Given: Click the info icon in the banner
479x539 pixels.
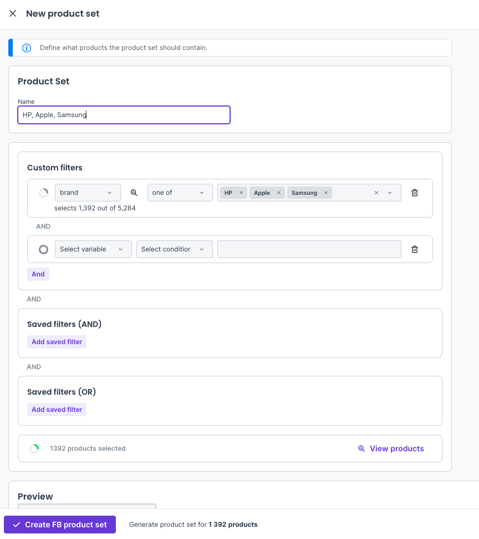Looking at the screenshot, I should [27, 48].
